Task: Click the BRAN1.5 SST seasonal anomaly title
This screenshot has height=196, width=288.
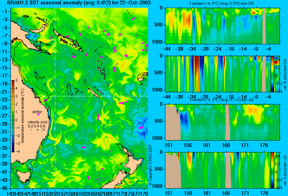Action: [79, 3]
